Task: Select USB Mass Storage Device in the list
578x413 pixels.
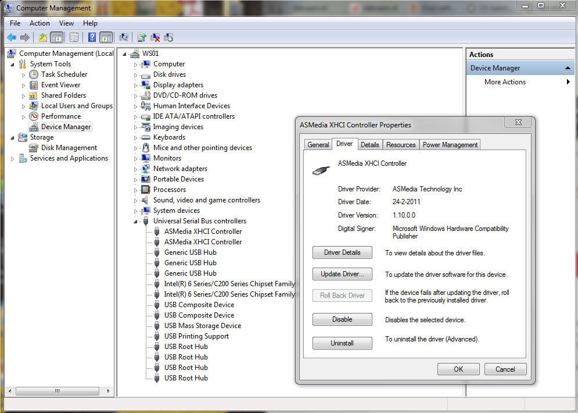Action: (203, 326)
